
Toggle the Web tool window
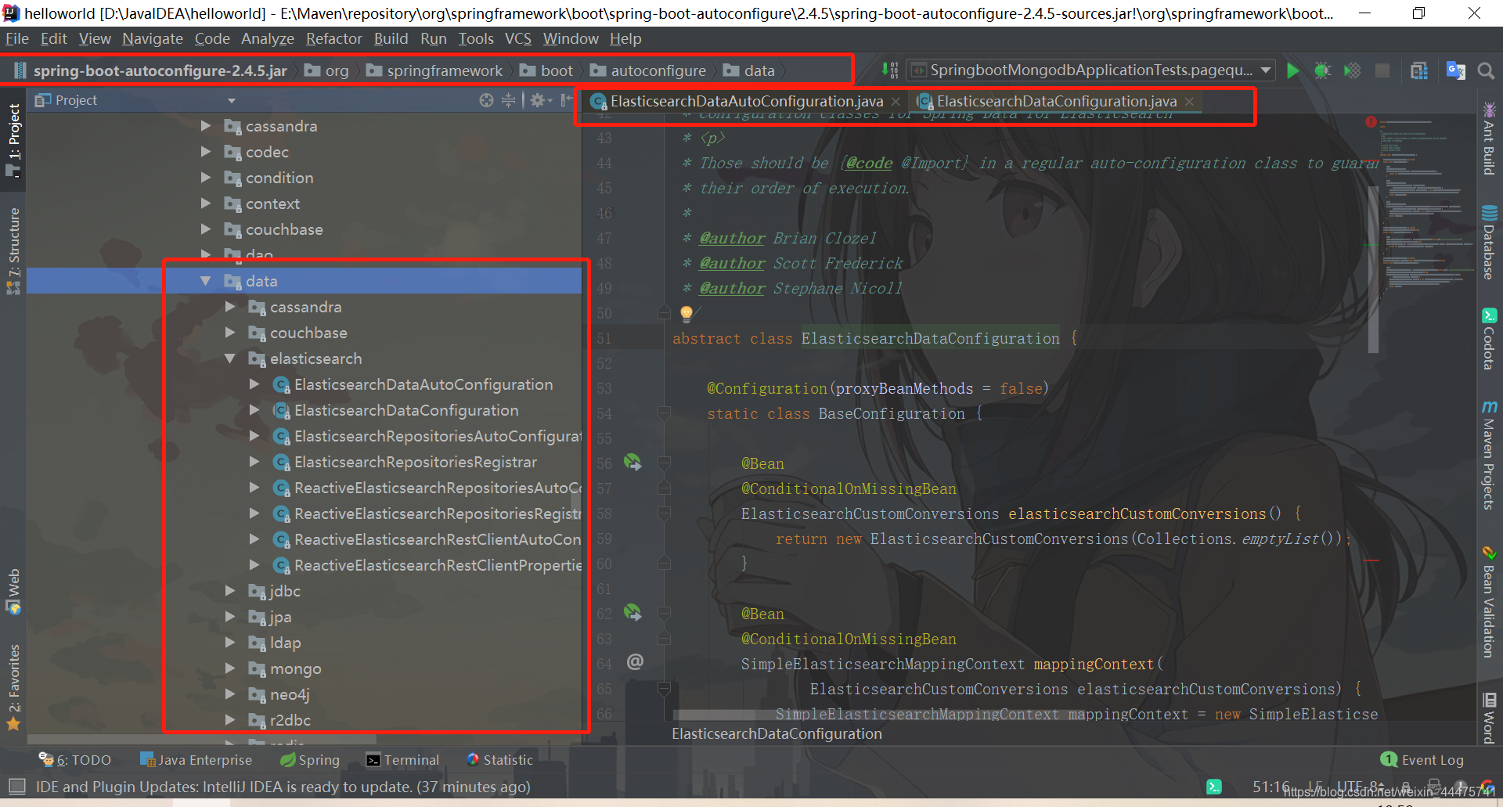[13, 591]
